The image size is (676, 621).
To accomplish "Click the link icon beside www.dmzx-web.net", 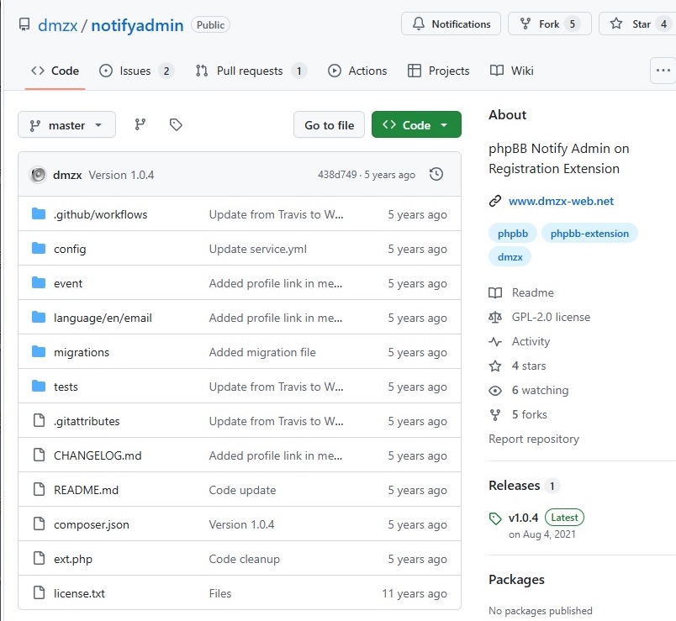I will [495, 201].
